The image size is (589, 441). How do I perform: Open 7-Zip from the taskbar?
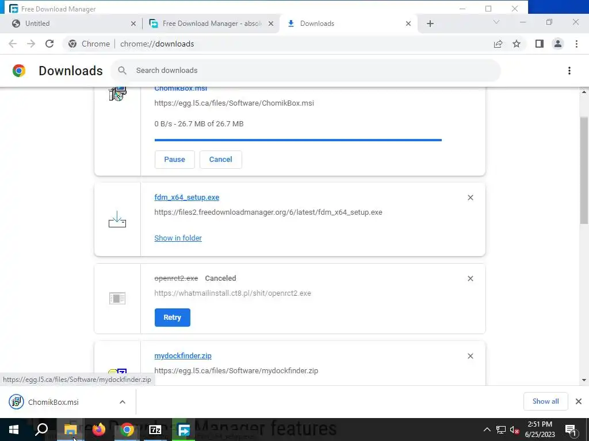[x=155, y=430]
